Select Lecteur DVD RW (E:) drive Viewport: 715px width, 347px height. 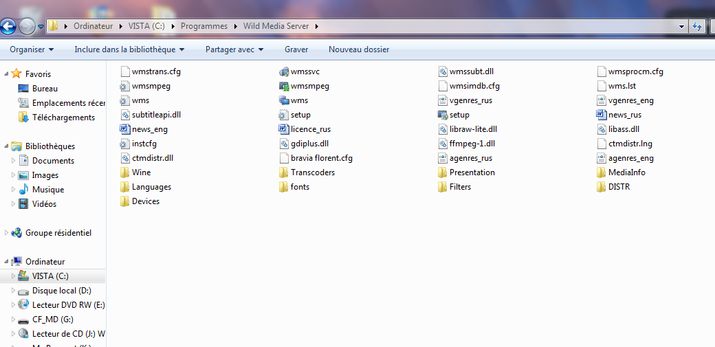(61, 305)
